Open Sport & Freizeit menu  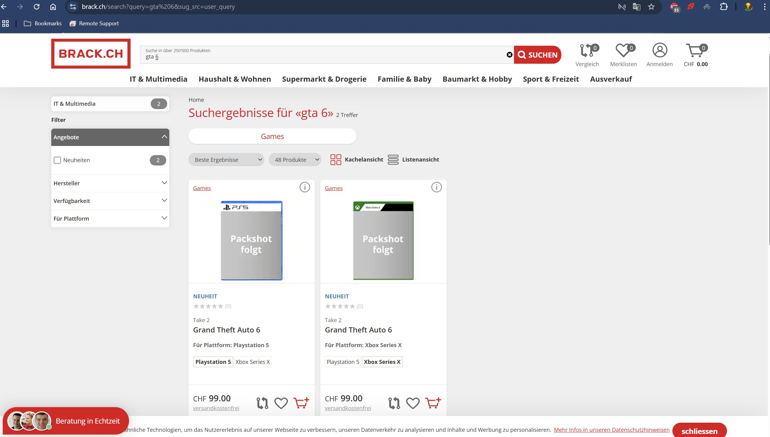coord(551,79)
